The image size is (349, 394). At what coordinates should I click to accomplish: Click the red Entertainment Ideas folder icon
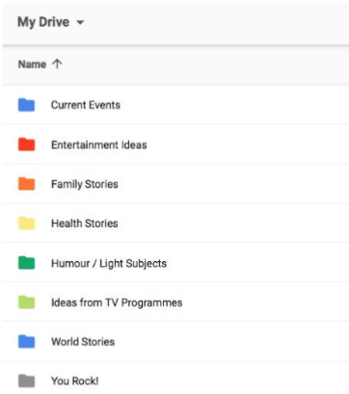26,144
